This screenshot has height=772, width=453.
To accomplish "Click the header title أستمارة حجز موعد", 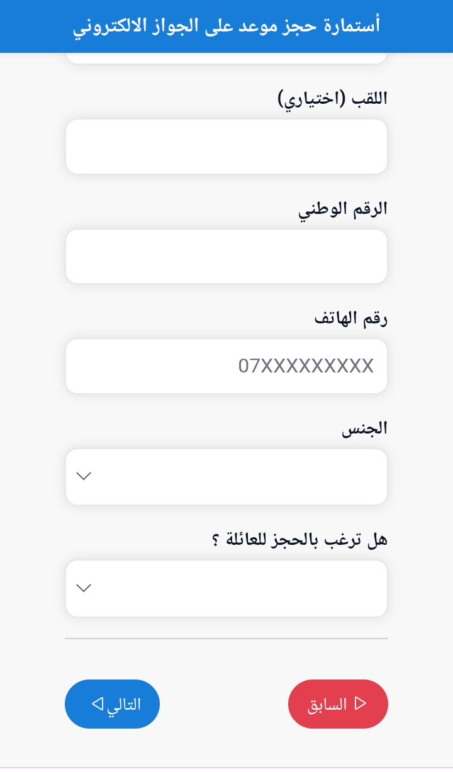I will (x=226, y=26).
